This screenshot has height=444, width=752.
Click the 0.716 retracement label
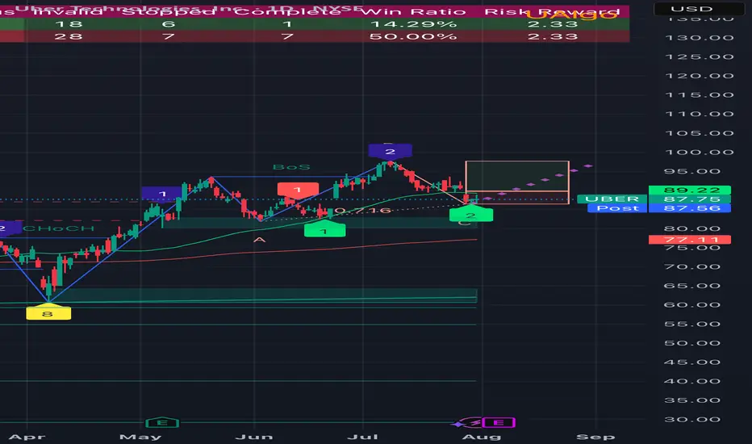point(362,211)
